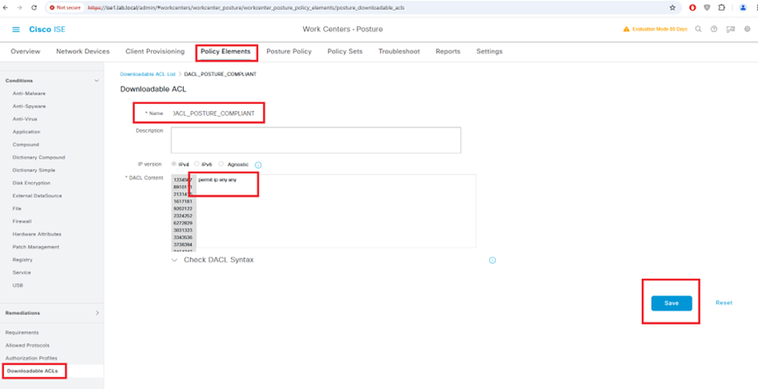Open the browser extensions puzzle icon
Viewport: 758px width, 389px height.
722,7
